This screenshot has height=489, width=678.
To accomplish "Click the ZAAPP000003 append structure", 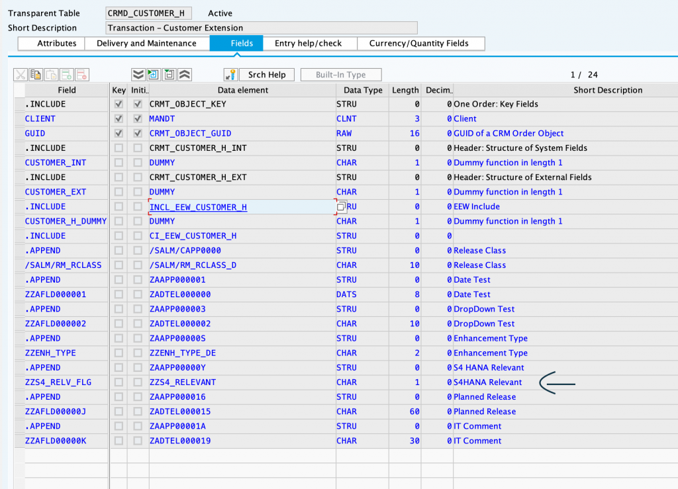I will point(177,309).
